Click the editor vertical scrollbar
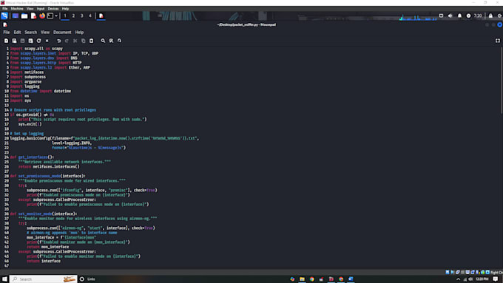The image size is (503, 283). point(502,80)
